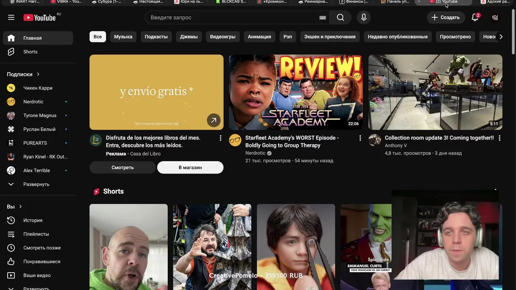The width and height of the screenshot is (516, 290).
Task: Open Alex Terrible channel
Action: [x=38, y=170]
